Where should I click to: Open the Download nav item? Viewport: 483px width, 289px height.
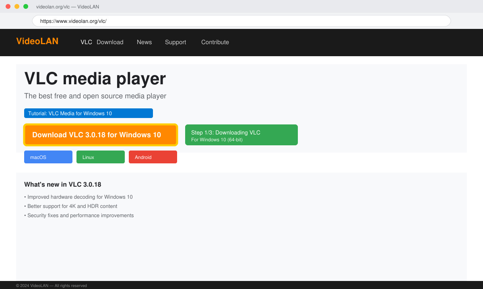(110, 42)
